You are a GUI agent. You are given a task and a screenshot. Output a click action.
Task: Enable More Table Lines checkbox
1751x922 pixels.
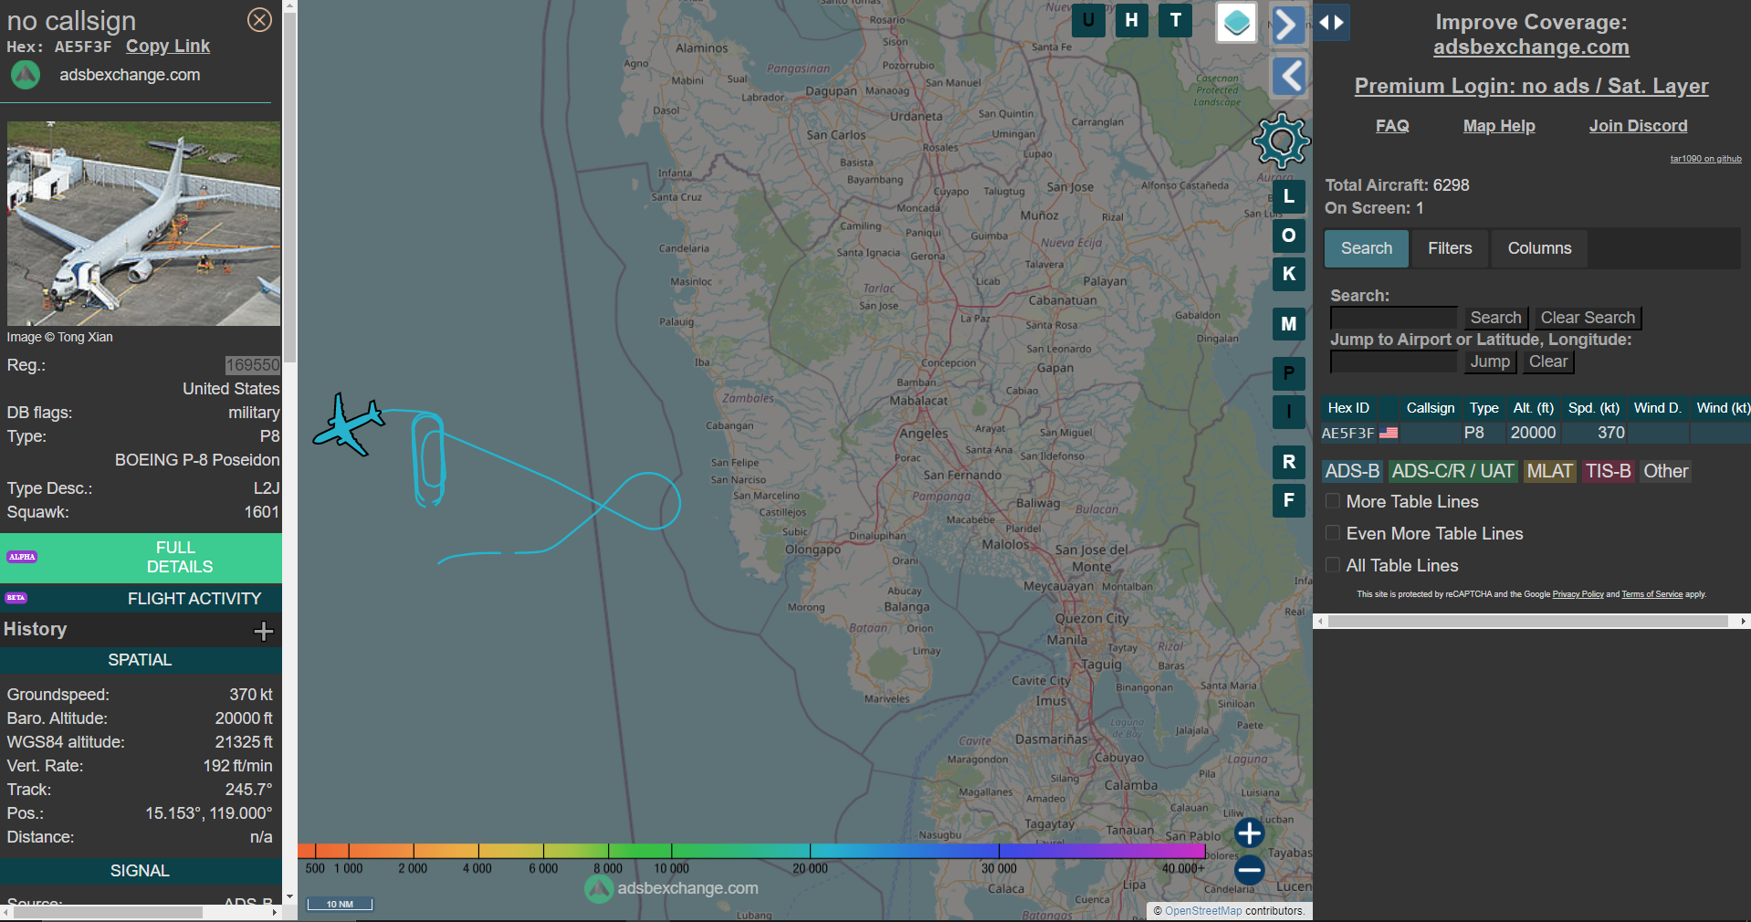[1333, 501]
